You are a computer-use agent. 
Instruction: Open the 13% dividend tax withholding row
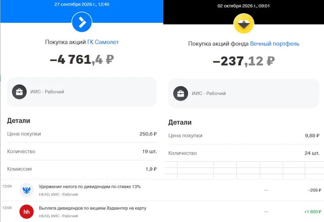pos(162,190)
